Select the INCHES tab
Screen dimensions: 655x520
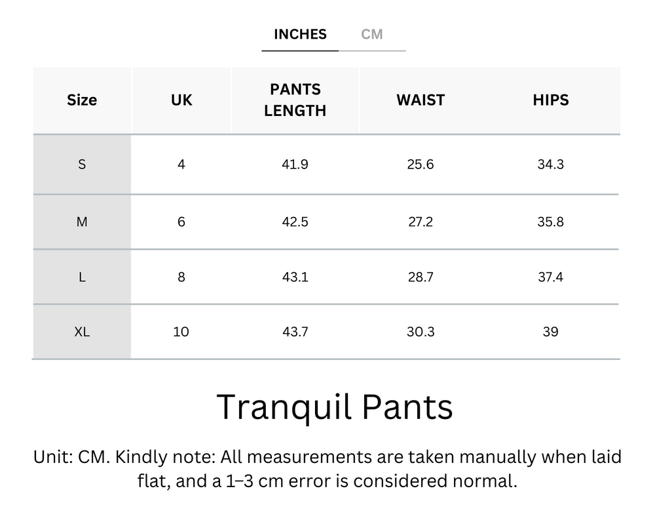(299, 34)
